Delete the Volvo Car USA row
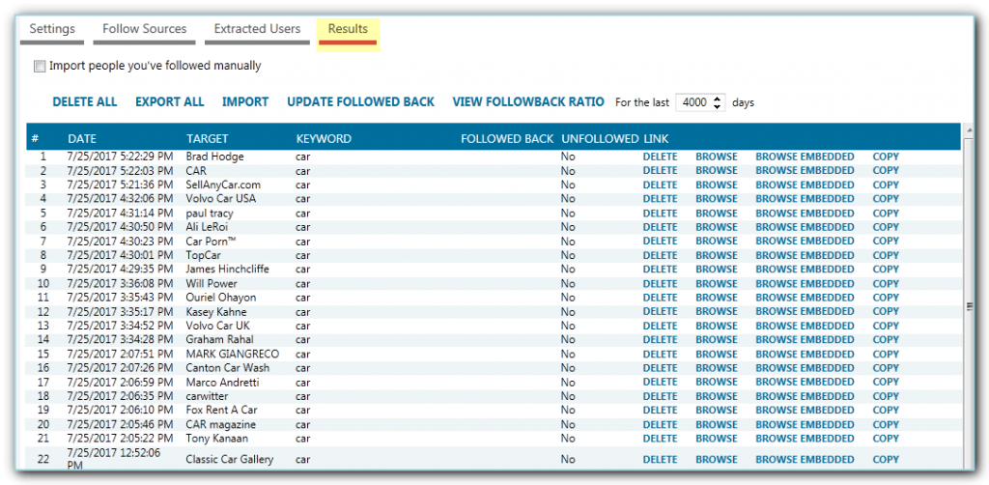989x485 pixels. [x=660, y=199]
